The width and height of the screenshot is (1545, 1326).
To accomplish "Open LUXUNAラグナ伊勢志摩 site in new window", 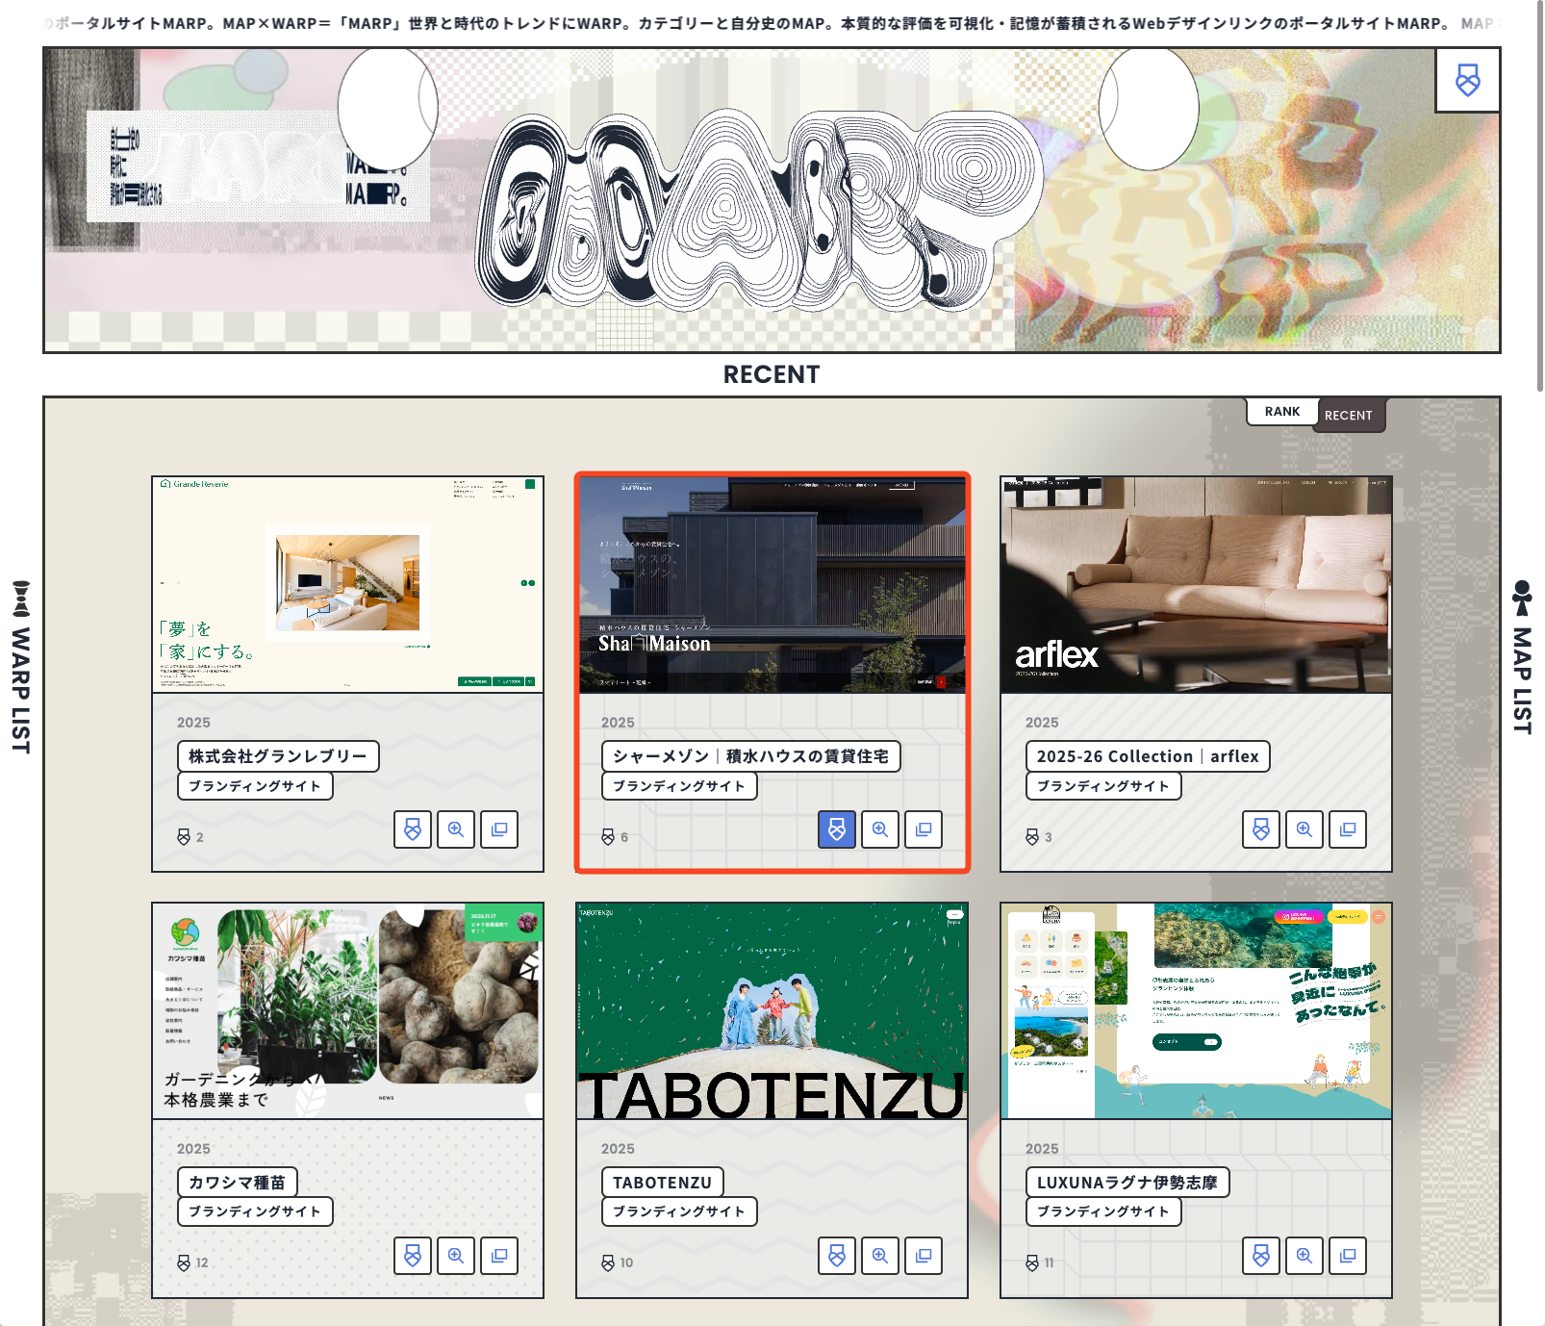I will point(1348,1256).
